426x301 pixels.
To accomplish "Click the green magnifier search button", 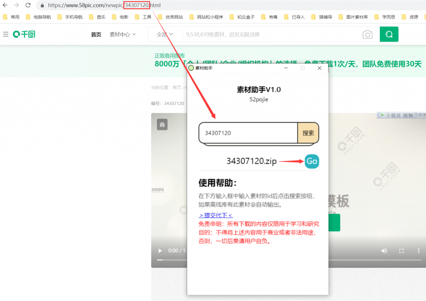I will click(389, 34).
